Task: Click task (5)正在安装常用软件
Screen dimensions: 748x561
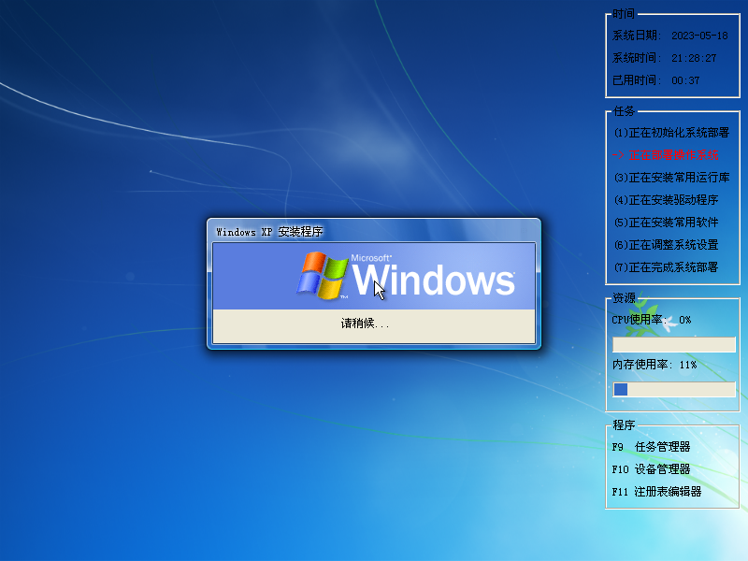Action: click(x=666, y=223)
